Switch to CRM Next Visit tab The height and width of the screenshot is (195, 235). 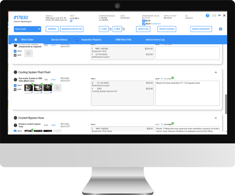[x=123, y=40]
